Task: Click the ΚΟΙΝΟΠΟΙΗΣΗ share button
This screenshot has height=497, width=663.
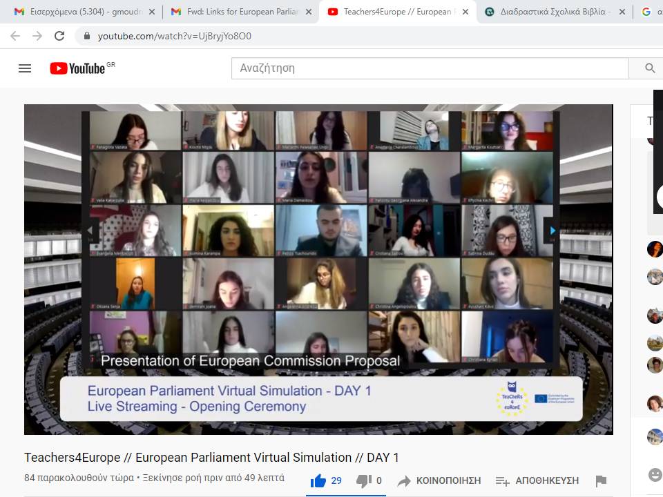Action: (440, 480)
